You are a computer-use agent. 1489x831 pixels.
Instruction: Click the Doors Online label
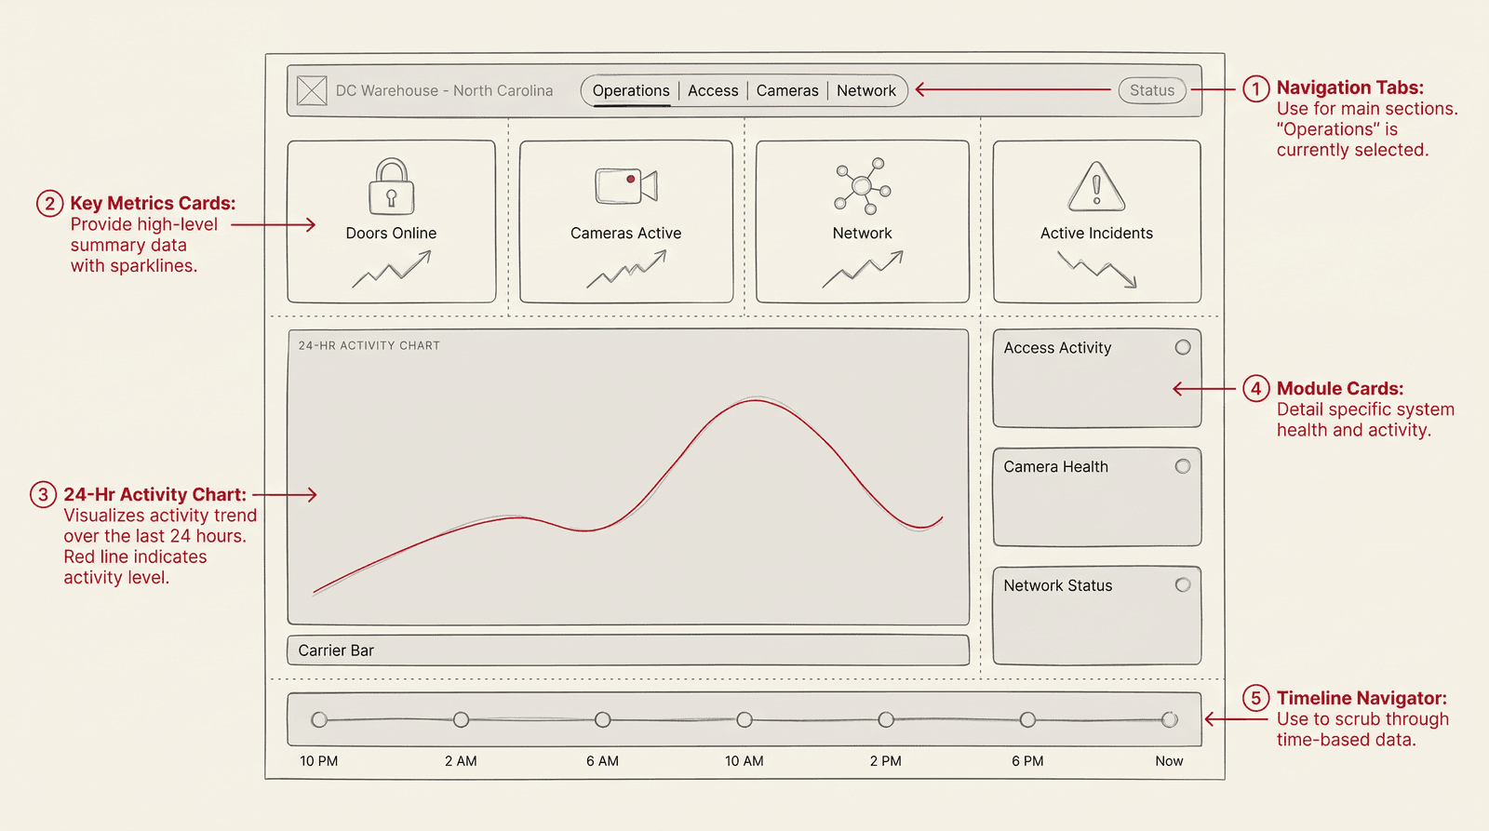coord(391,234)
